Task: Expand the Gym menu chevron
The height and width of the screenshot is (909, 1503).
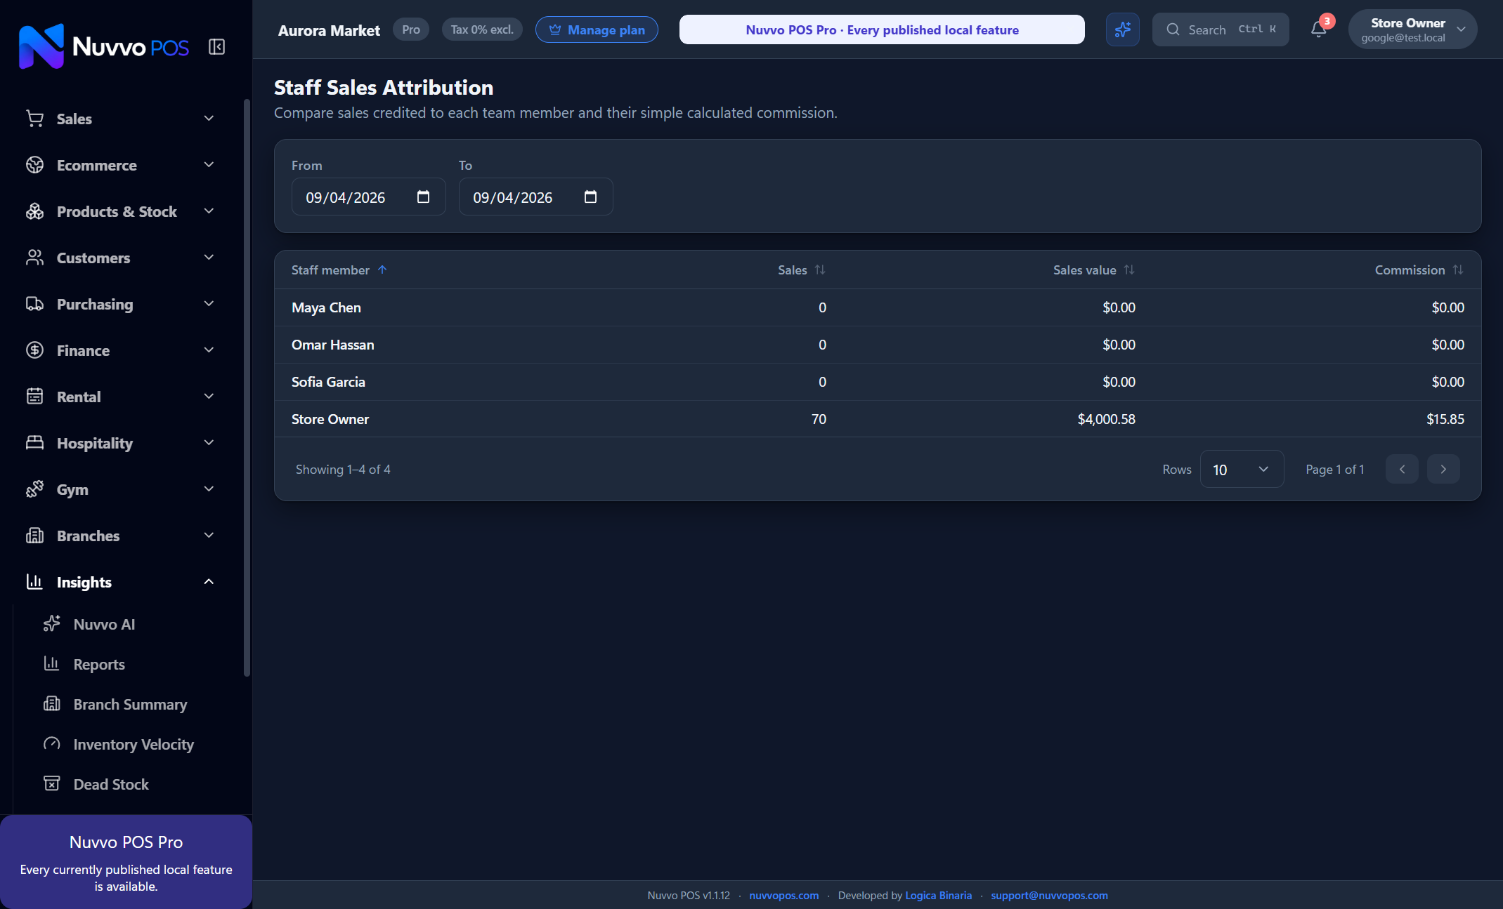Action: coord(209,489)
